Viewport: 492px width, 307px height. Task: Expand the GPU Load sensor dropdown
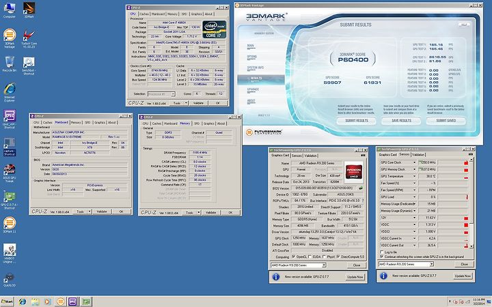tap(414, 197)
